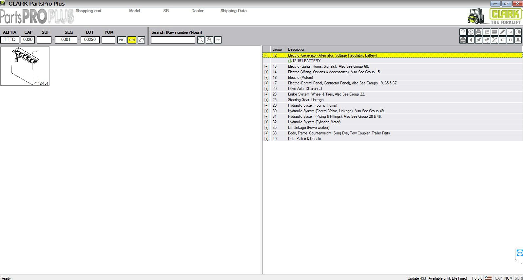Click the download arrow icon
The height and width of the screenshot is (280, 523).
[x=518, y=40]
